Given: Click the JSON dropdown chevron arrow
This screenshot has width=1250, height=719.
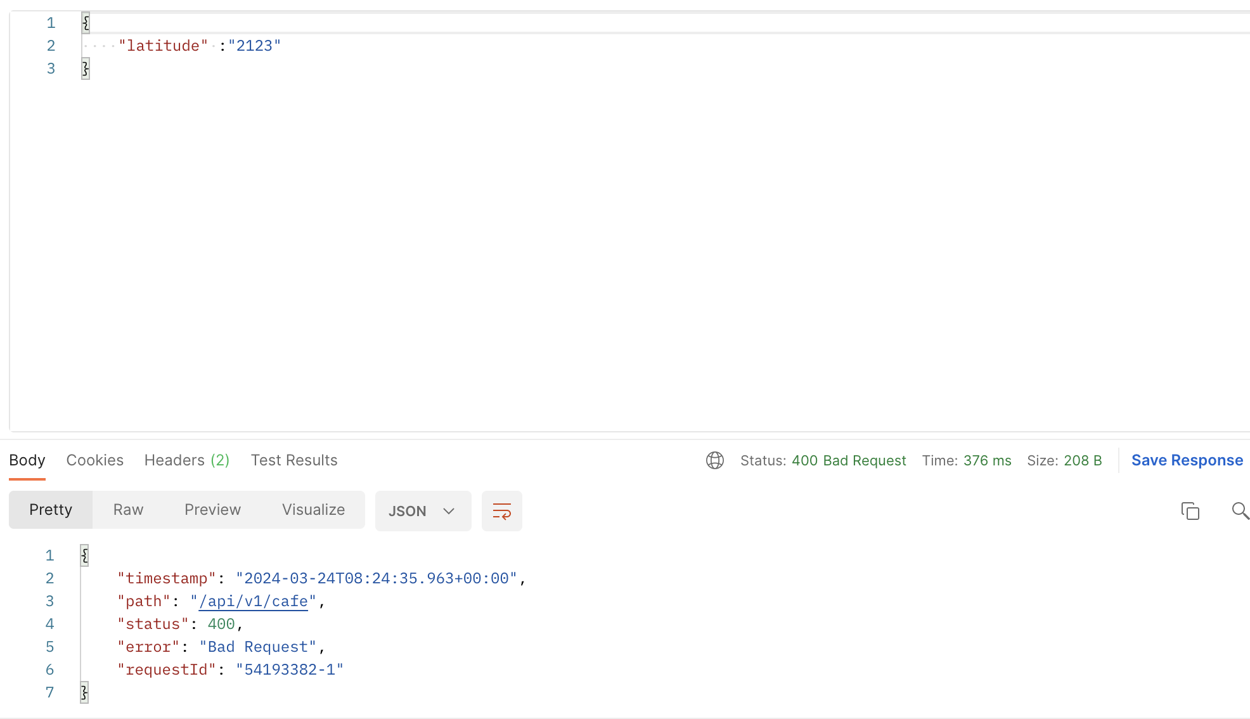Looking at the screenshot, I should (x=449, y=511).
